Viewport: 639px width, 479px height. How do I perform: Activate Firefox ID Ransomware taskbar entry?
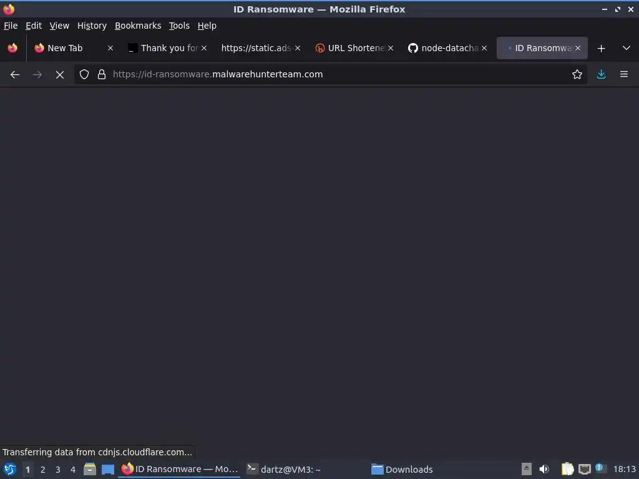[x=180, y=469]
